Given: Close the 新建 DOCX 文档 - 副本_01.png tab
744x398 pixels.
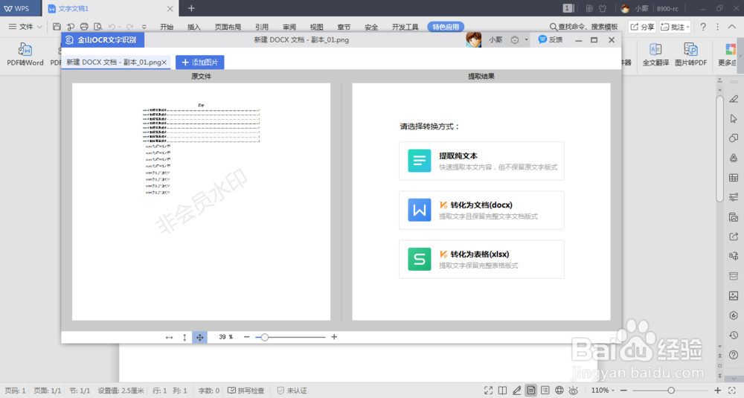Looking at the screenshot, I should [164, 62].
